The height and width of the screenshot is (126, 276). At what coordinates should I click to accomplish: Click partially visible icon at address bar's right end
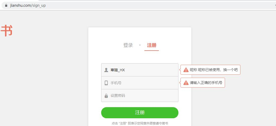[275, 5]
